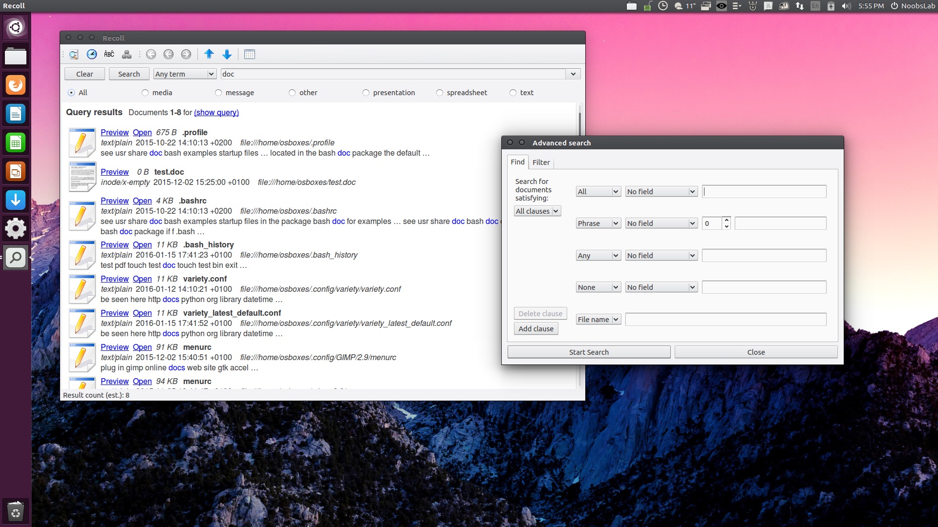Switch to the Filter tab in Advanced search
938x527 pixels.
(x=541, y=162)
